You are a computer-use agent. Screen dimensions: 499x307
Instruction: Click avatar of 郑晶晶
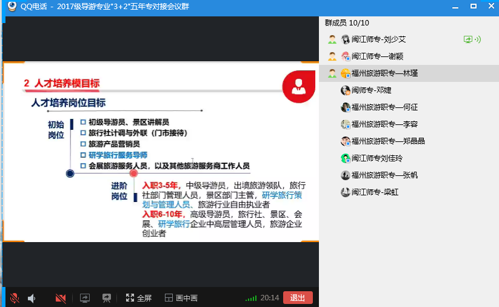click(x=345, y=141)
